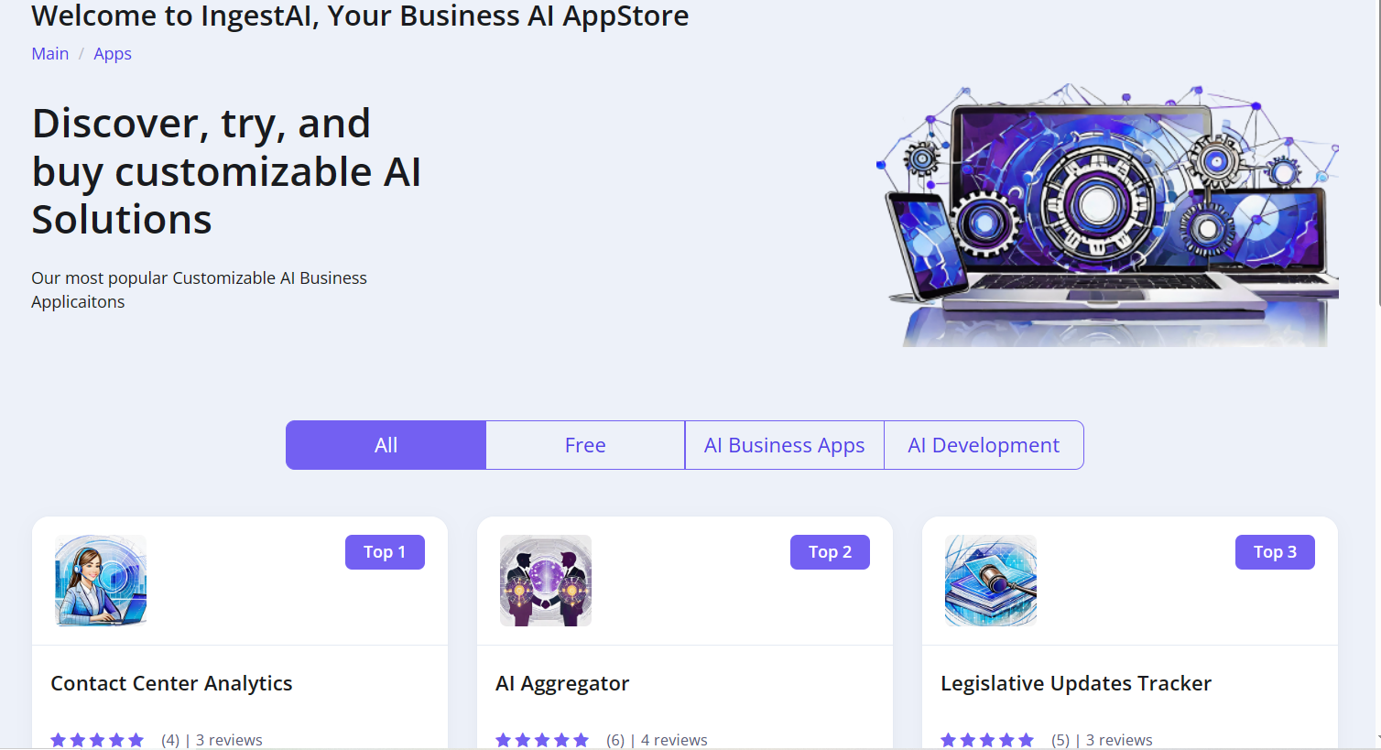Switch to the Free filter tab
This screenshot has height=750, width=1381.
585,445
